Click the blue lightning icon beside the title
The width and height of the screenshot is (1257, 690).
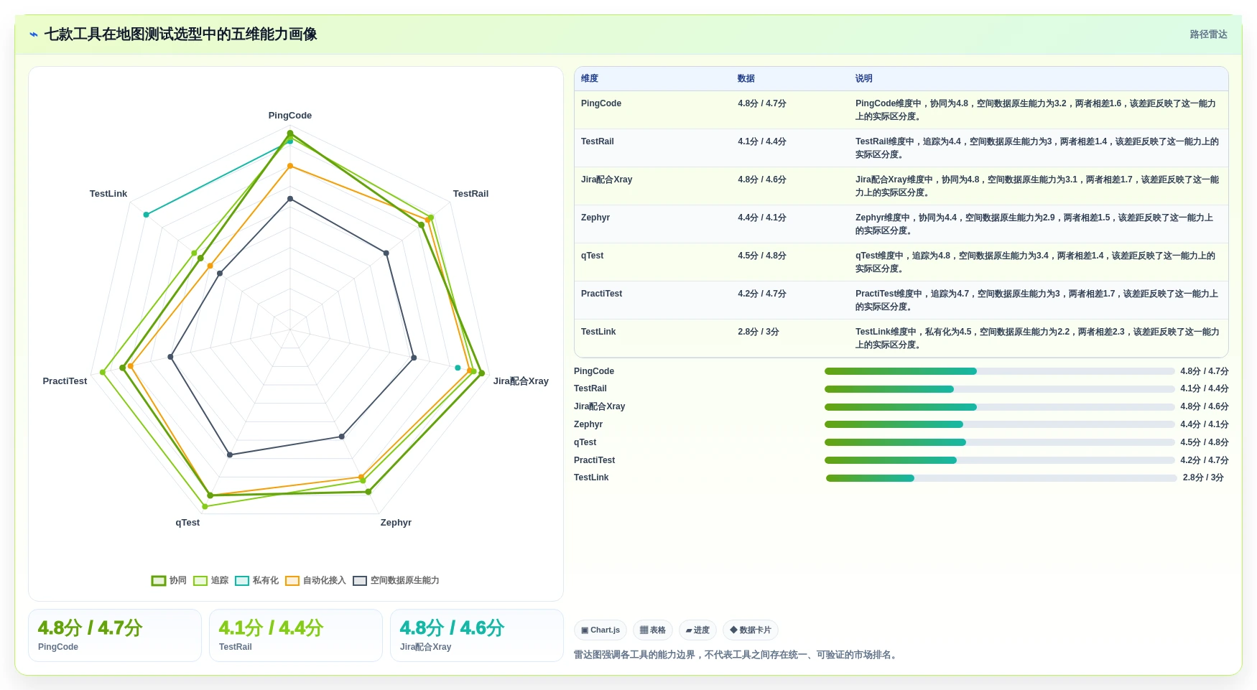34,34
